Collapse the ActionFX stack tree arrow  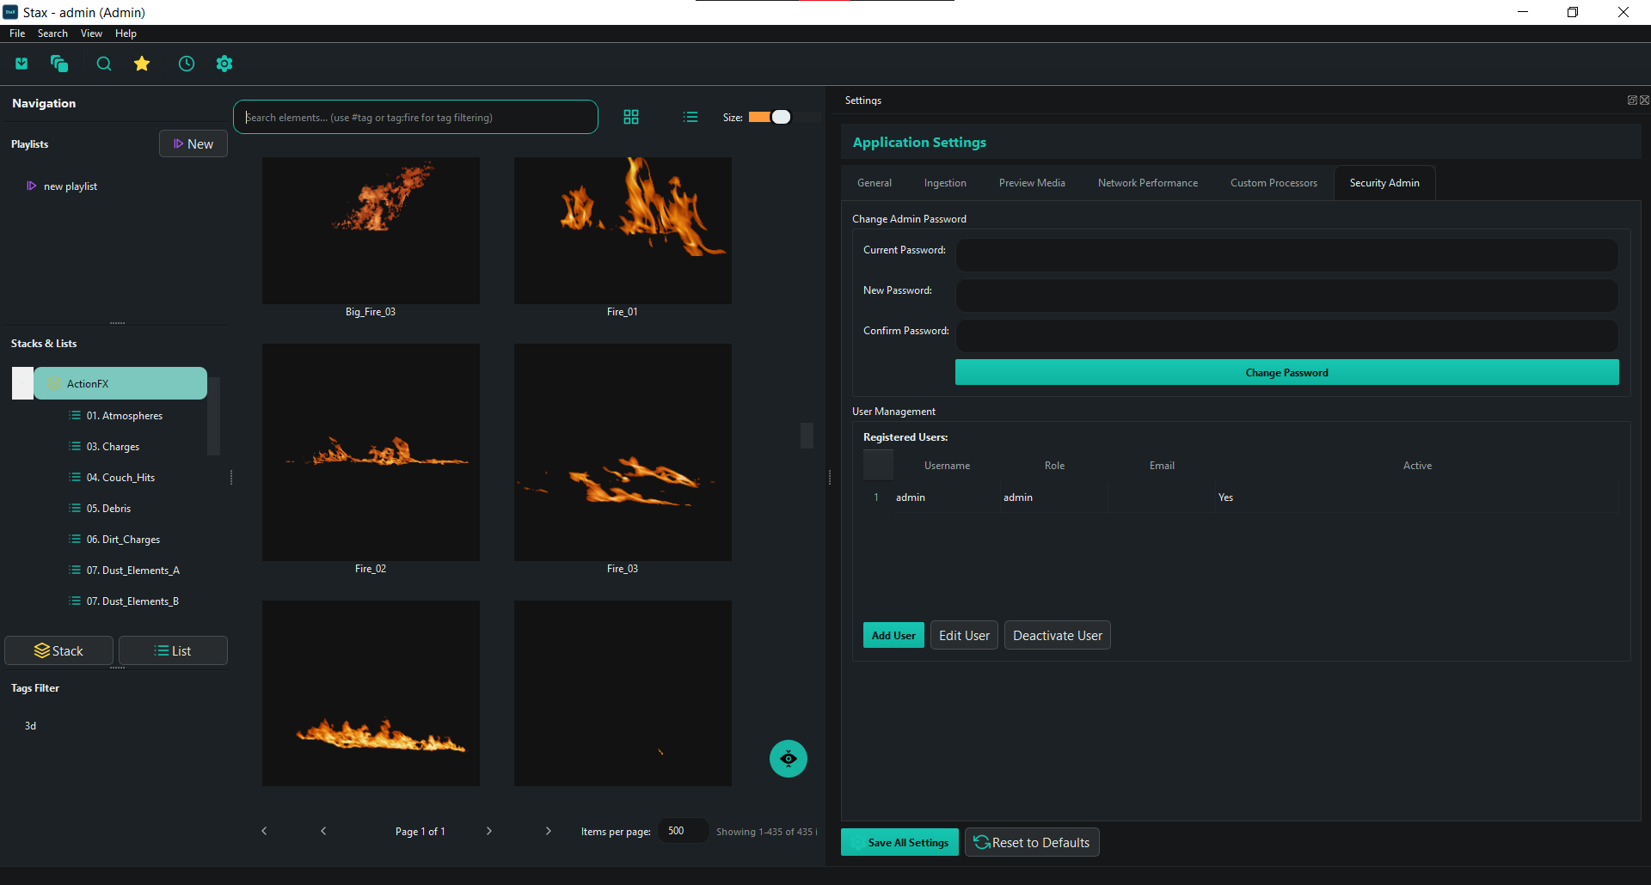pos(23,383)
